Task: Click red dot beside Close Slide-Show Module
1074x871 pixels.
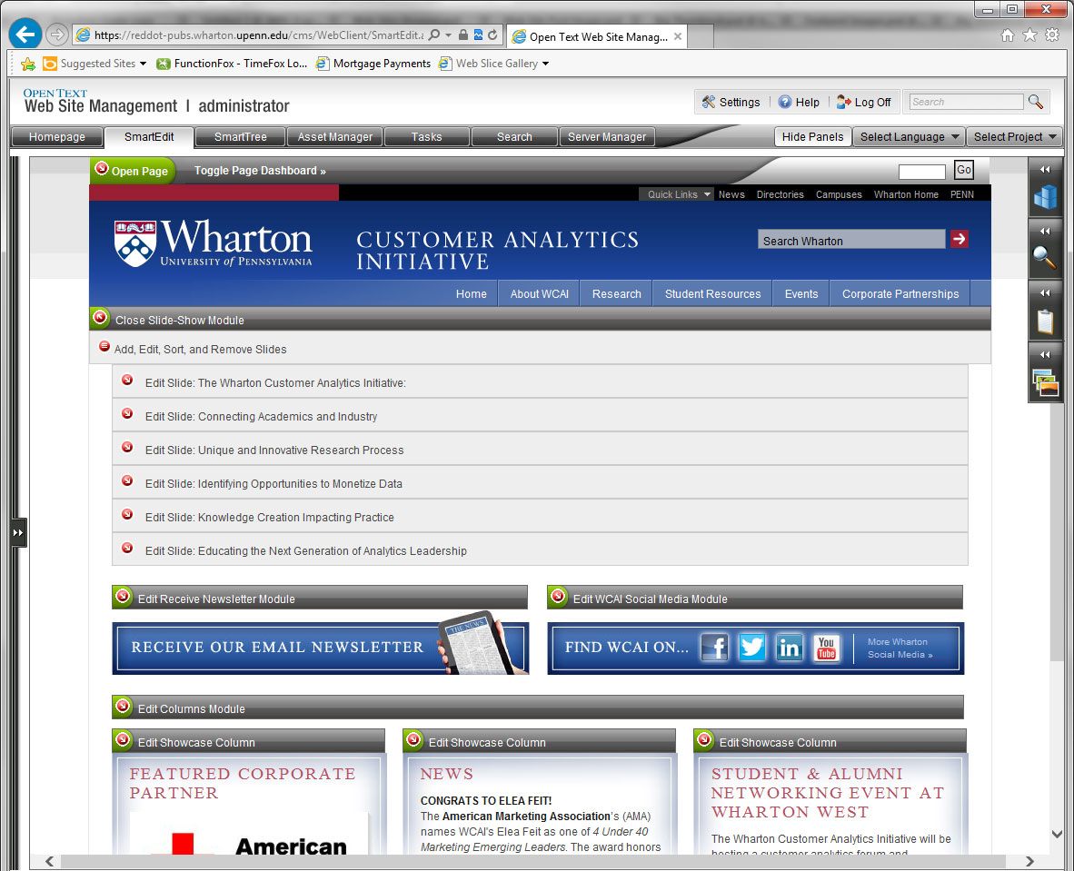Action: 101,318
